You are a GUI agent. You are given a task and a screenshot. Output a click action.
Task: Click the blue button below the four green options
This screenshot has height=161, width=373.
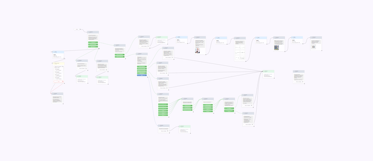pyautogui.click(x=142, y=75)
